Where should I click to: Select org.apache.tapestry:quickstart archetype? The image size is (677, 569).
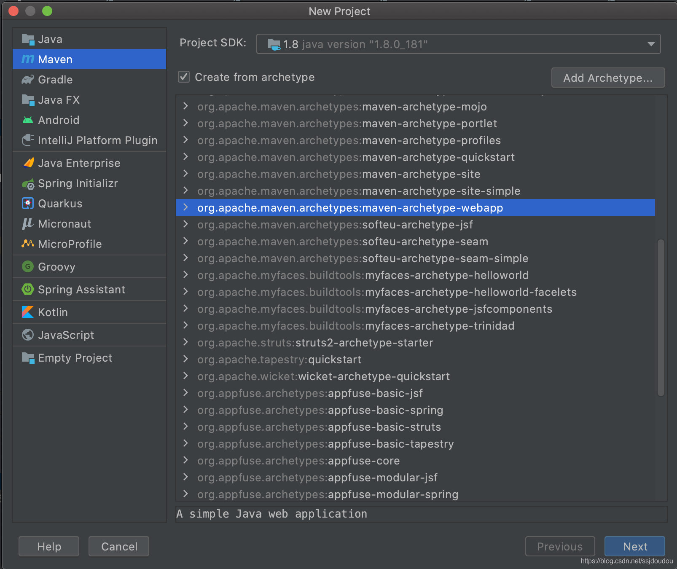click(x=416, y=360)
